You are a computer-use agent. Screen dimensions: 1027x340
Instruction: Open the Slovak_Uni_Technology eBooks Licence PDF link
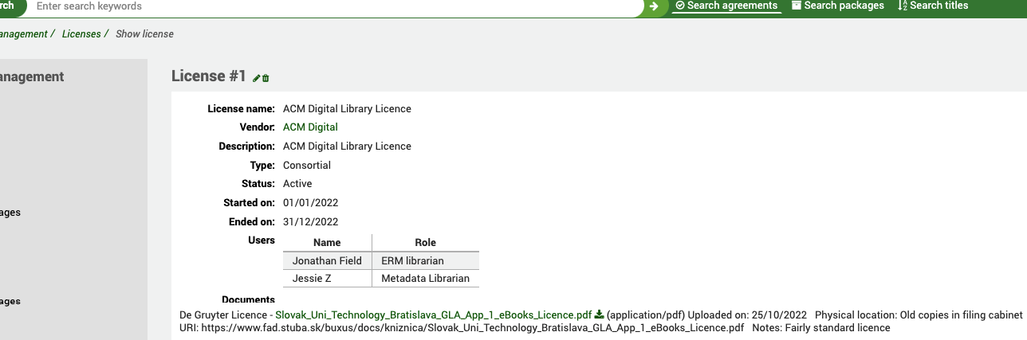point(433,315)
